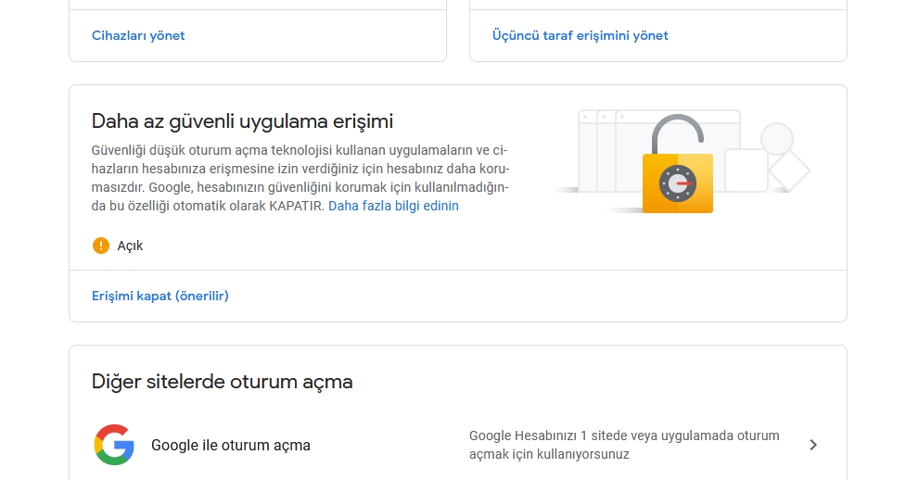Screen dimensions: 906x480
Task: Select "Erişimi kapat (önerilir)" link
Action: tap(160, 296)
